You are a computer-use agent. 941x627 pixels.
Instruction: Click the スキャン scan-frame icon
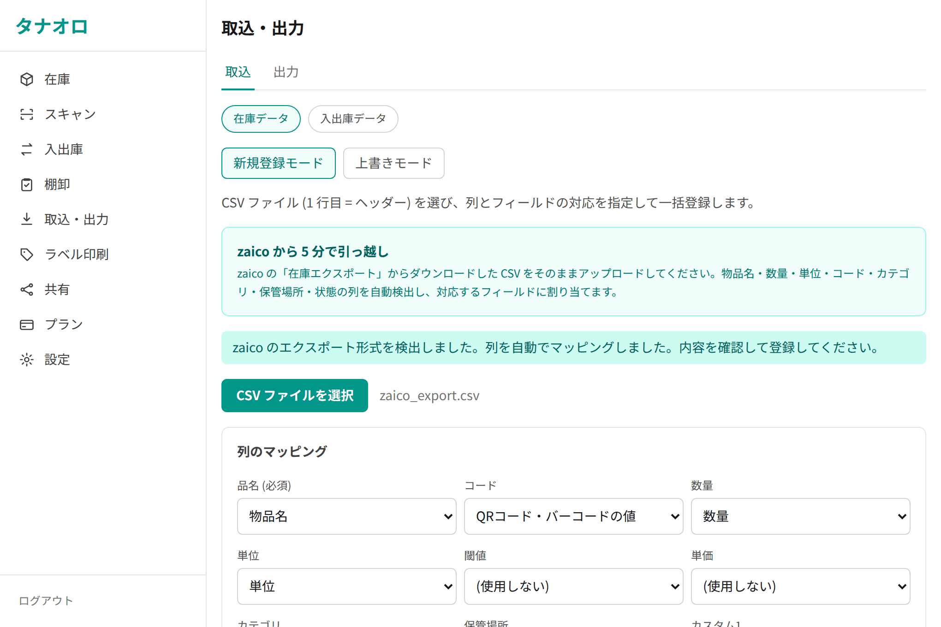(x=27, y=114)
